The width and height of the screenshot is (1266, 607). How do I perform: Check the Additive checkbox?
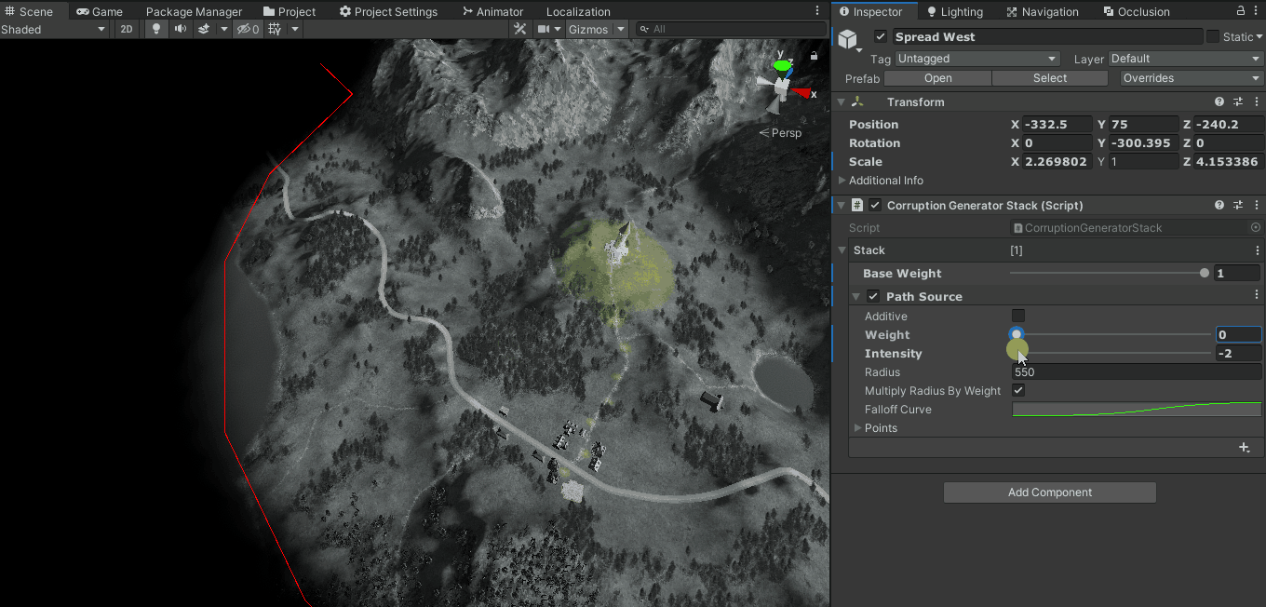point(1018,317)
